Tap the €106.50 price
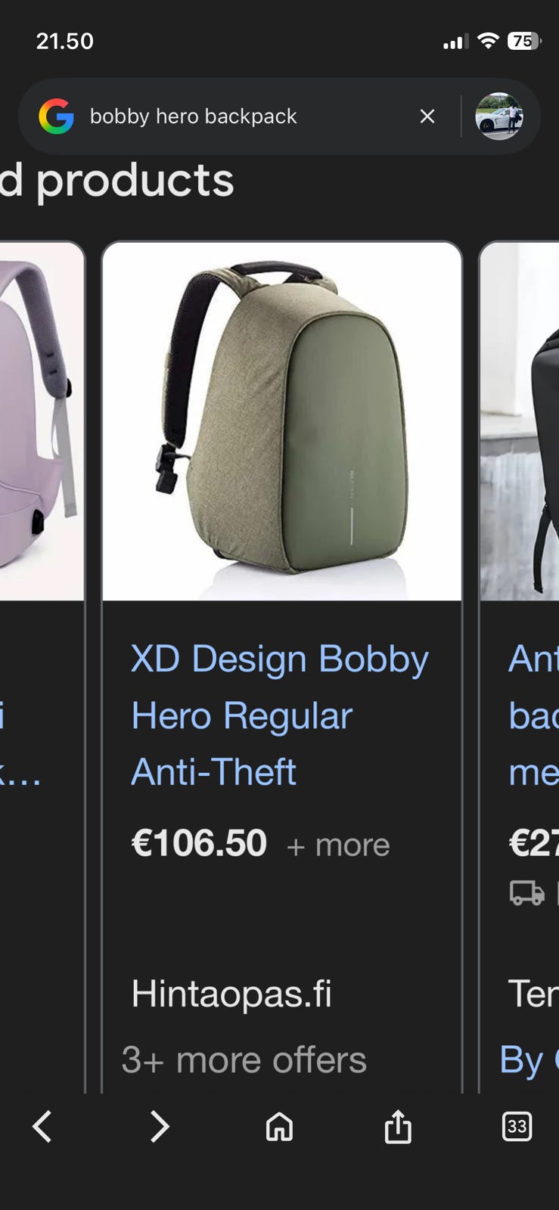 [x=199, y=843]
